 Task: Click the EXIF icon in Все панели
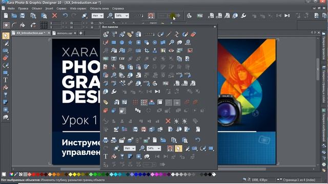pyautogui.click(x=122, y=59)
